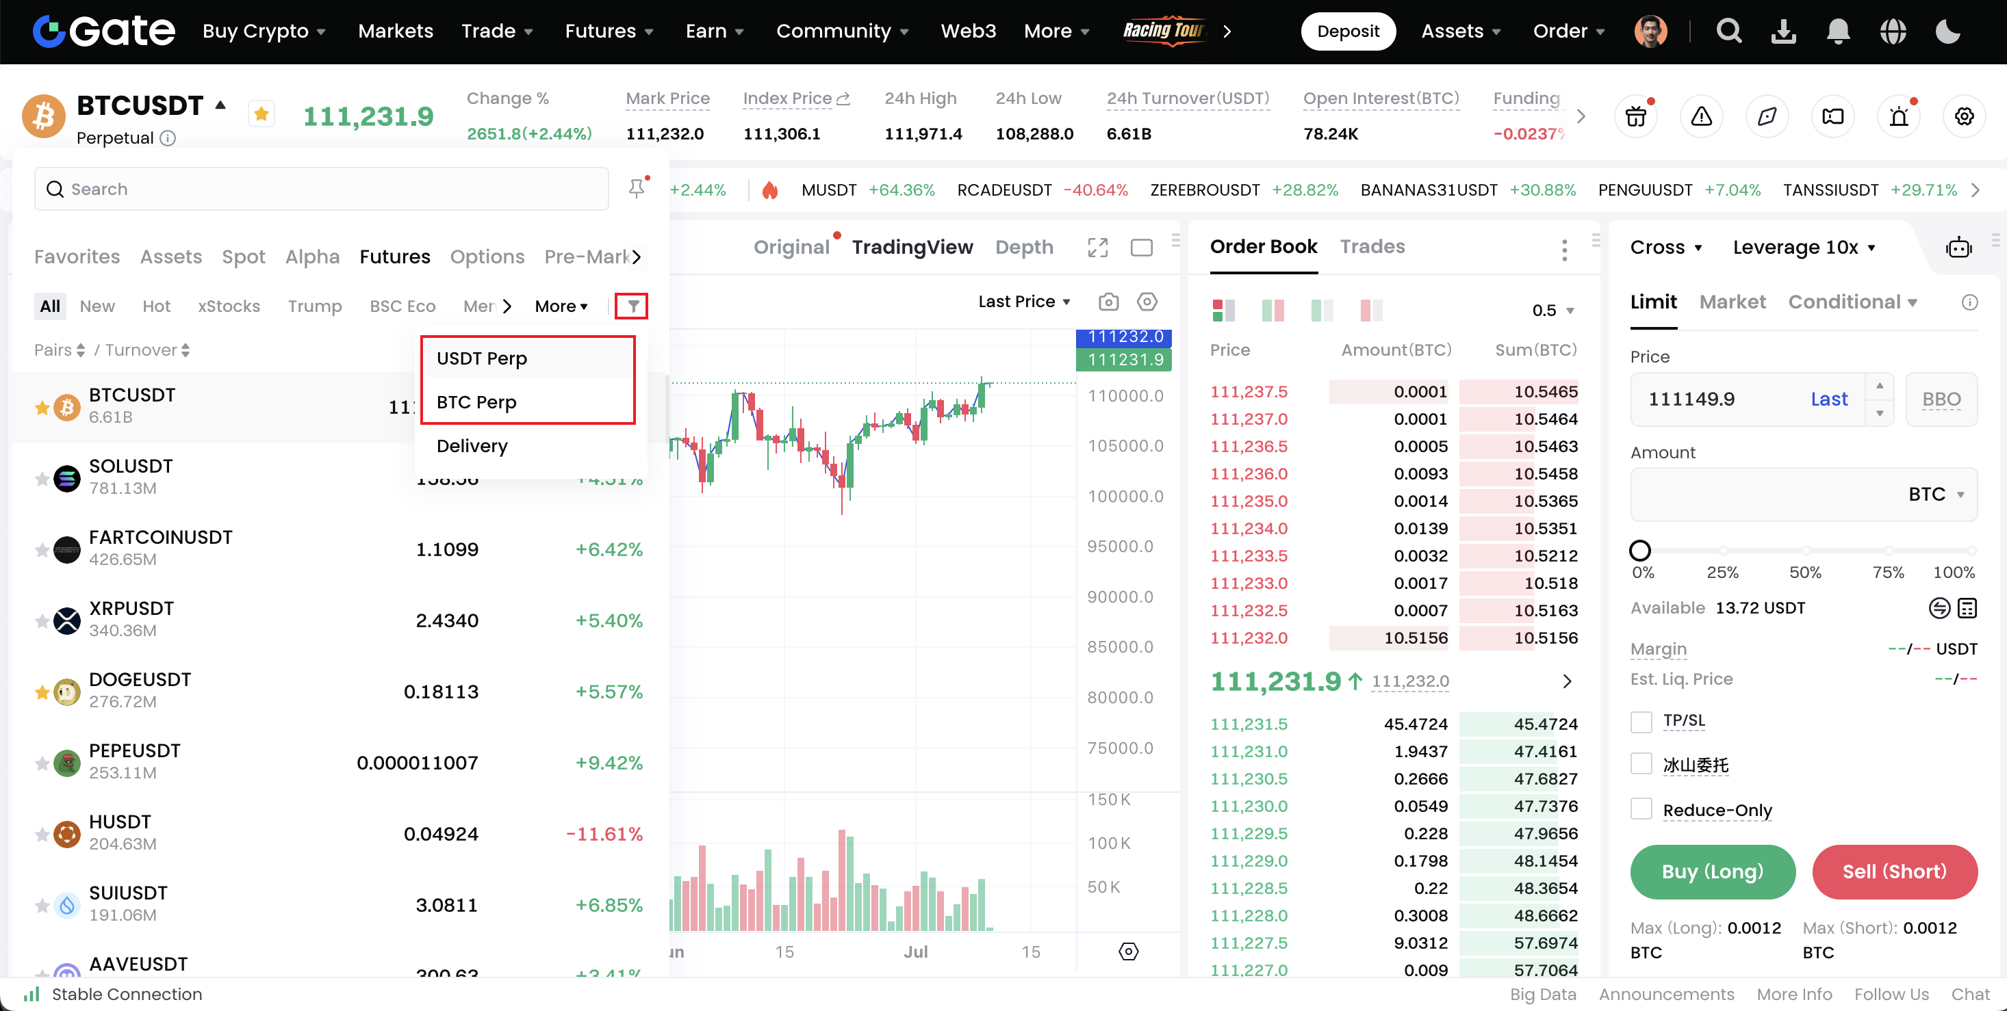The width and height of the screenshot is (2007, 1011).
Task: Select BTC Perp from filter menu
Action: [476, 402]
